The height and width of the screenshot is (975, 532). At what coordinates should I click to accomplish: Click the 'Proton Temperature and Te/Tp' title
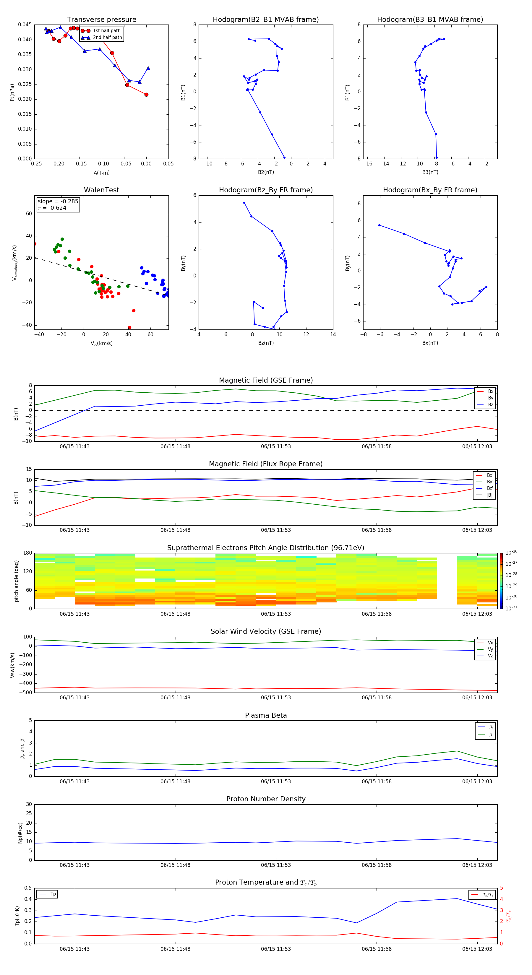pyautogui.click(x=266, y=883)
